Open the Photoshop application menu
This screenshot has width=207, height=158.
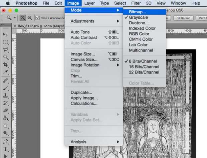pyautogui.click(x=26, y=3)
